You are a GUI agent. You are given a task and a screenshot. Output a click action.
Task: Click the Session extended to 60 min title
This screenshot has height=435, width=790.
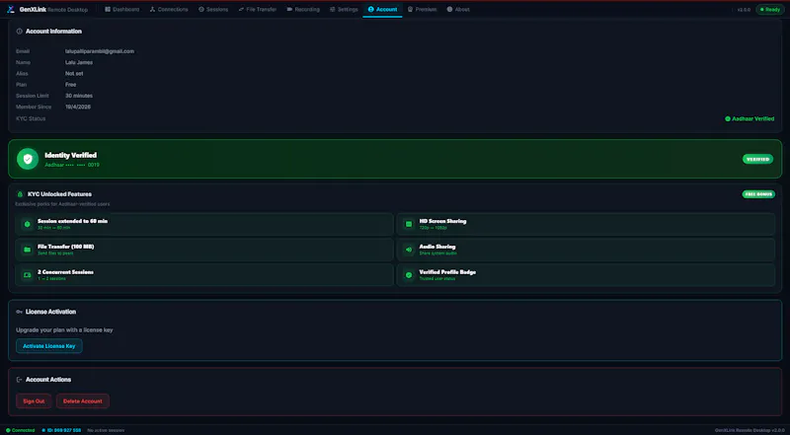(x=72, y=221)
